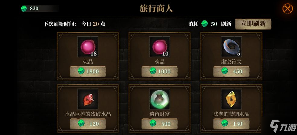
Task: Tap the 水晶巨兽的残破水晶 item label
Action: click(88, 114)
